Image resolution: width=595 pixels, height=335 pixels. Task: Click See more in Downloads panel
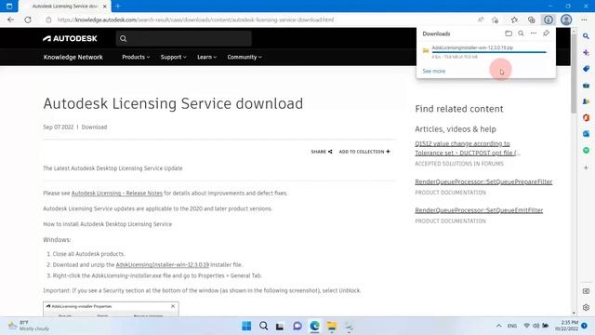click(x=434, y=71)
